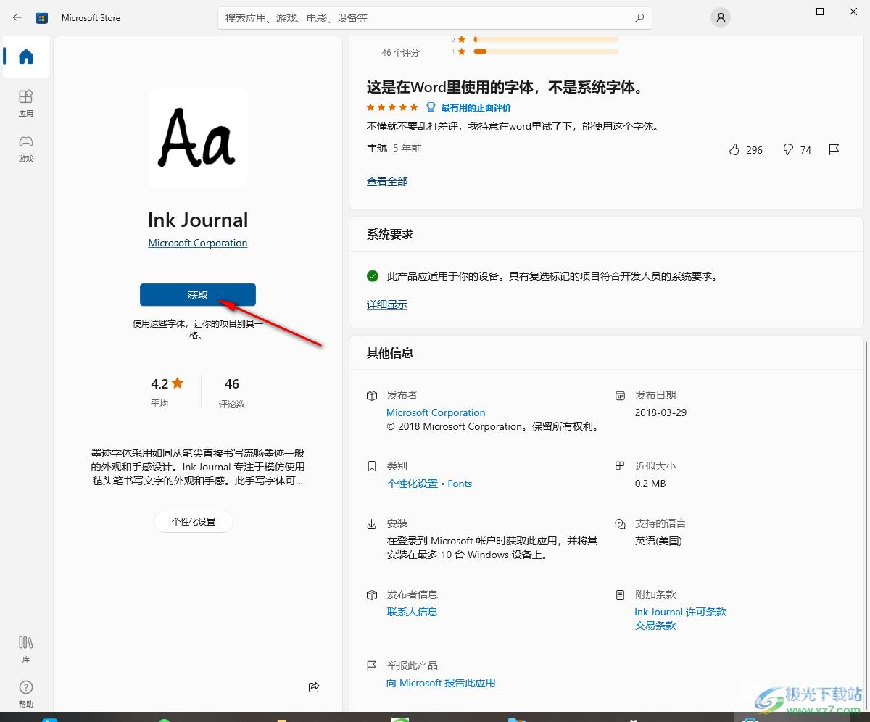
Task: Open the Library (库) sidebar icon
Action: coord(26,648)
